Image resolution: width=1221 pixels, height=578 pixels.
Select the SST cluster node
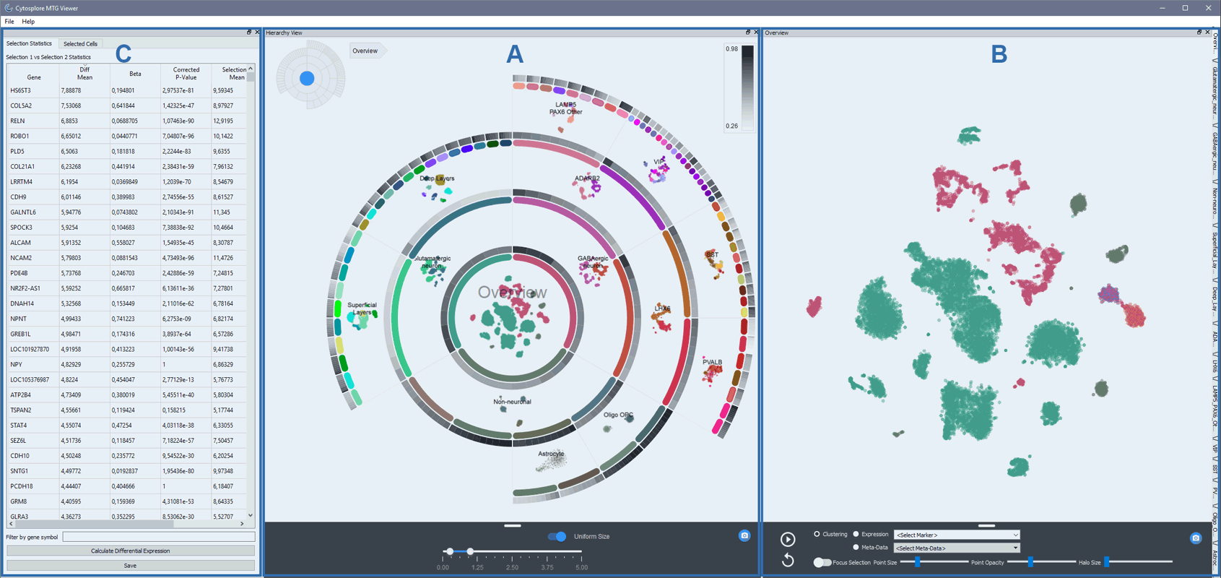coord(714,264)
